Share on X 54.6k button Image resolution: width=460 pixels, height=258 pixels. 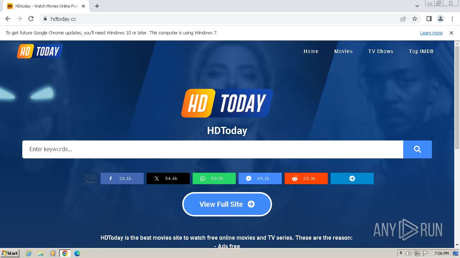click(x=168, y=178)
